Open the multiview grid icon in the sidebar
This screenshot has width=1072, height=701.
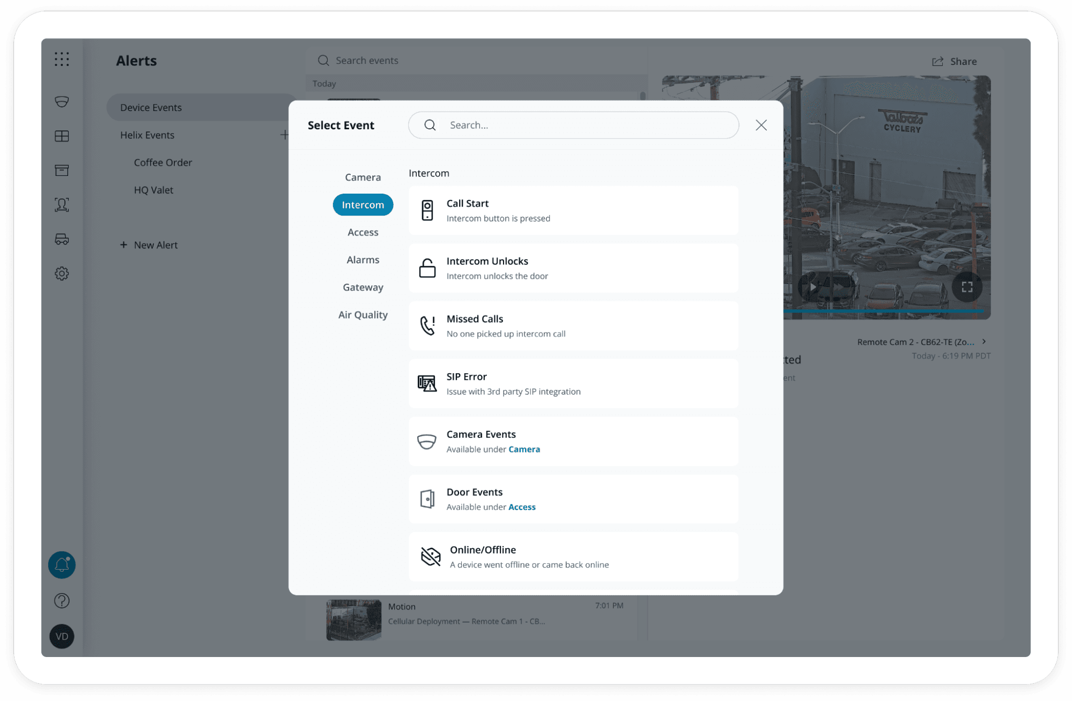(62, 136)
